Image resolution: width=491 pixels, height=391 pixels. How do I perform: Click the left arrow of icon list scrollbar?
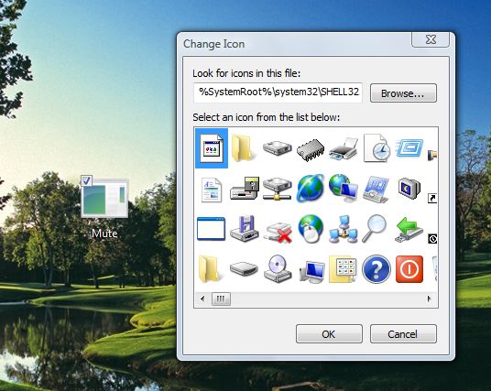[x=202, y=299]
